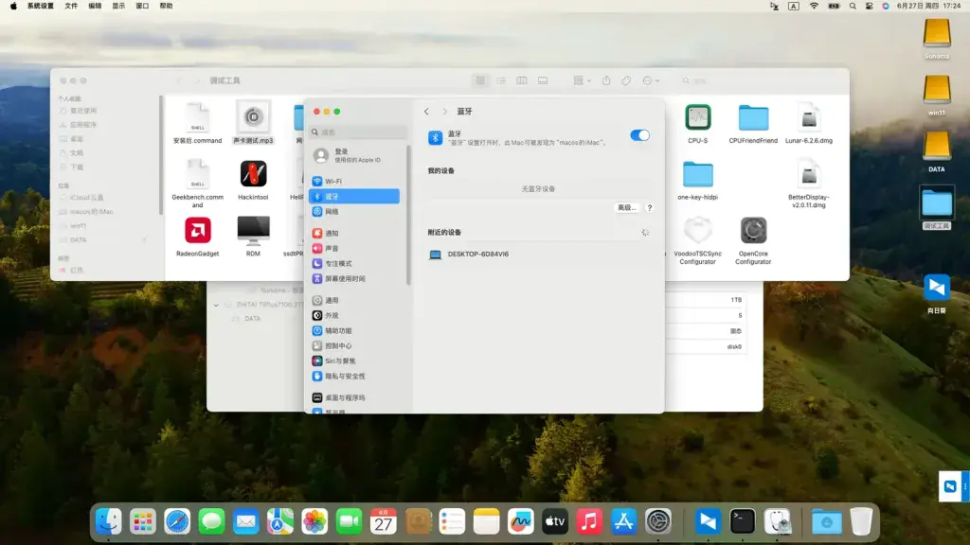
Task: Select 声卡测试.mp3 file in Finder
Action: (x=253, y=123)
